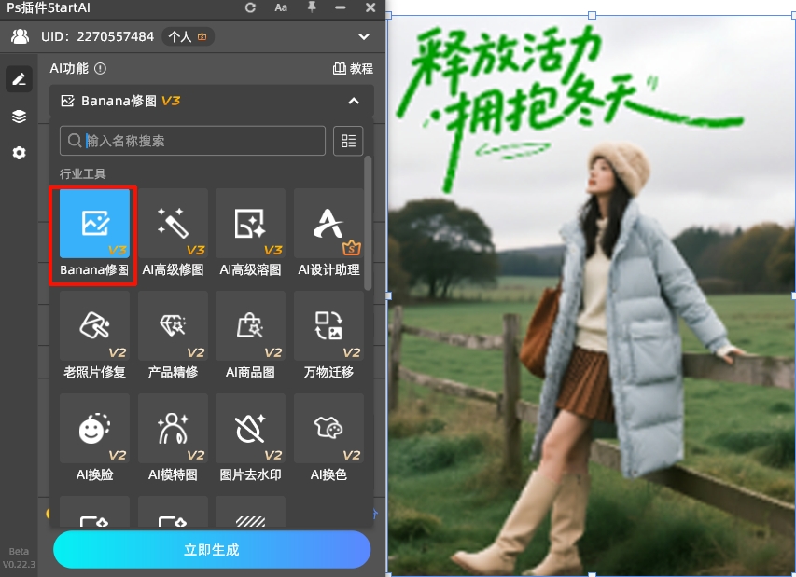Select the 图片去水印 tool
The image size is (796, 577).
(x=250, y=429)
